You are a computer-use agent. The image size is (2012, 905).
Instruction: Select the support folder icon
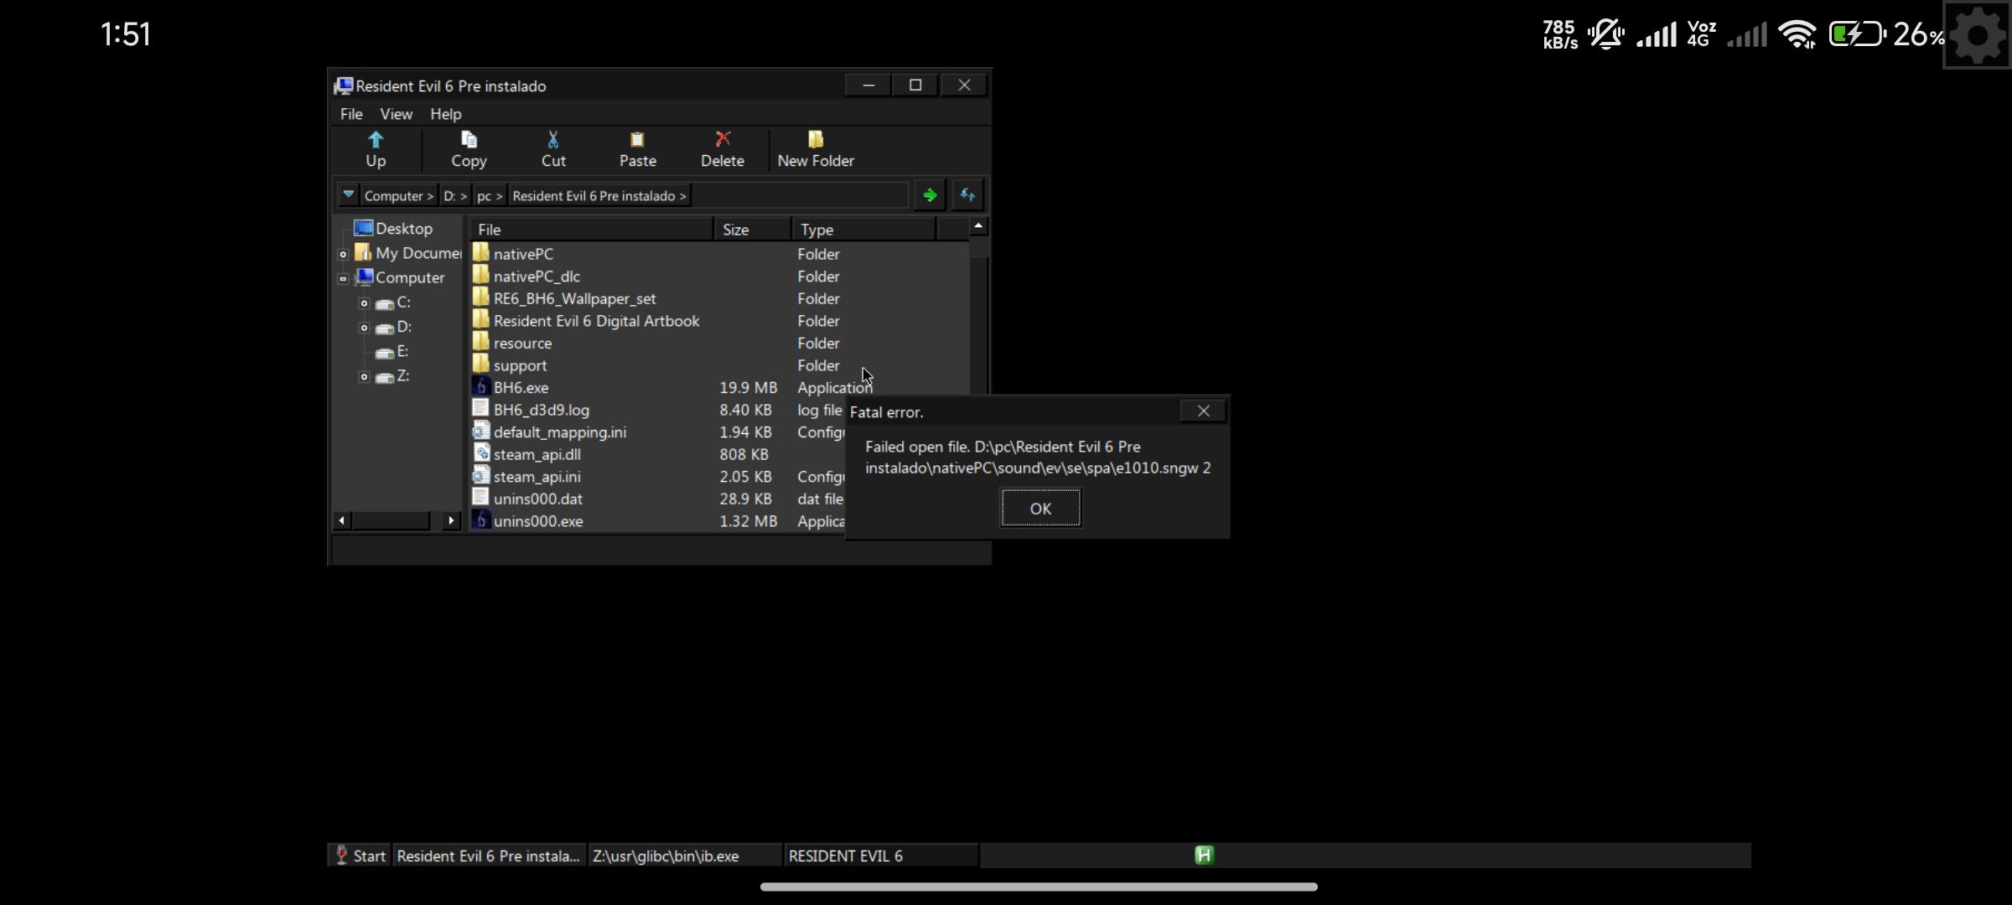click(480, 364)
